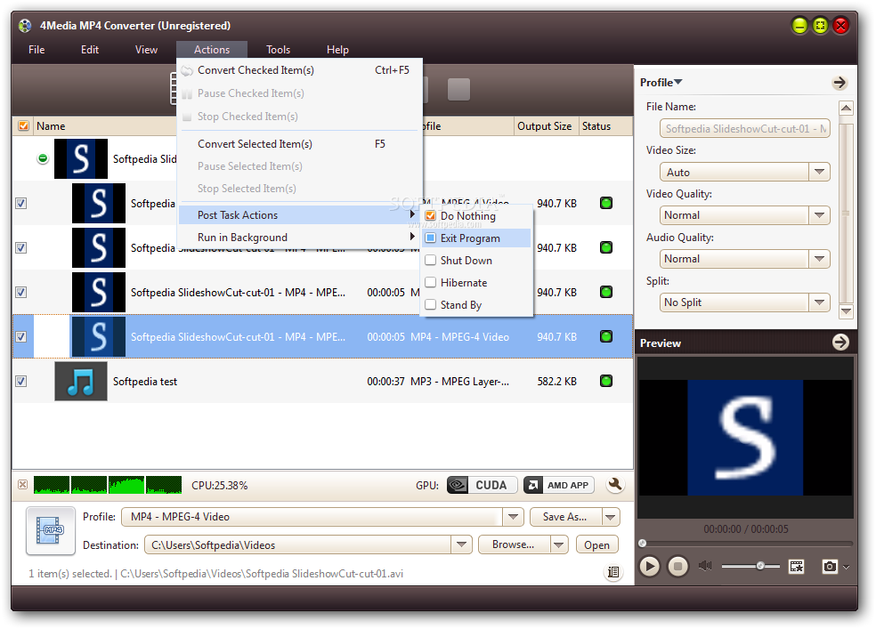Image resolution: width=876 pixels, height=629 pixels.
Task: Click the Open destination button
Action: (596, 544)
